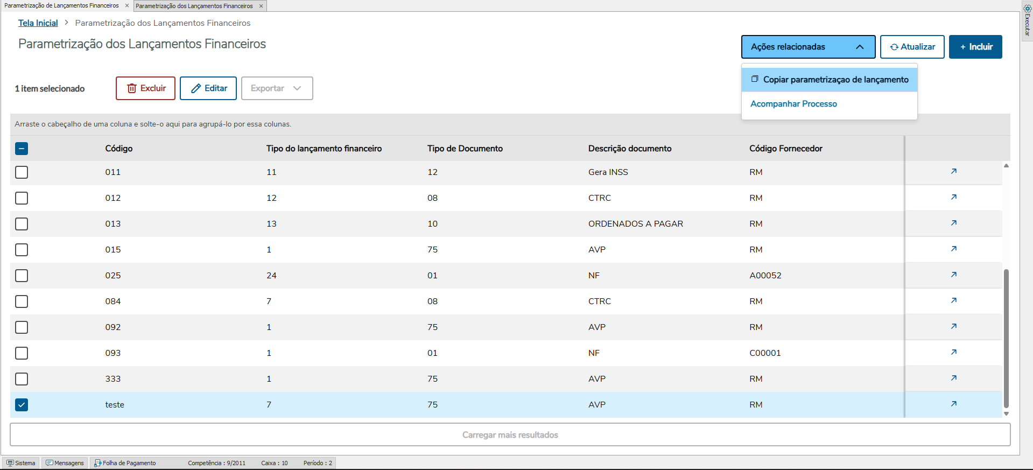Image resolution: width=1033 pixels, height=470 pixels.
Task: Check the box for row 084
Action: coord(22,301)
